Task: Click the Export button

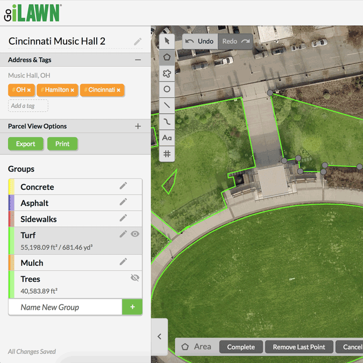Action: point(26,144)
